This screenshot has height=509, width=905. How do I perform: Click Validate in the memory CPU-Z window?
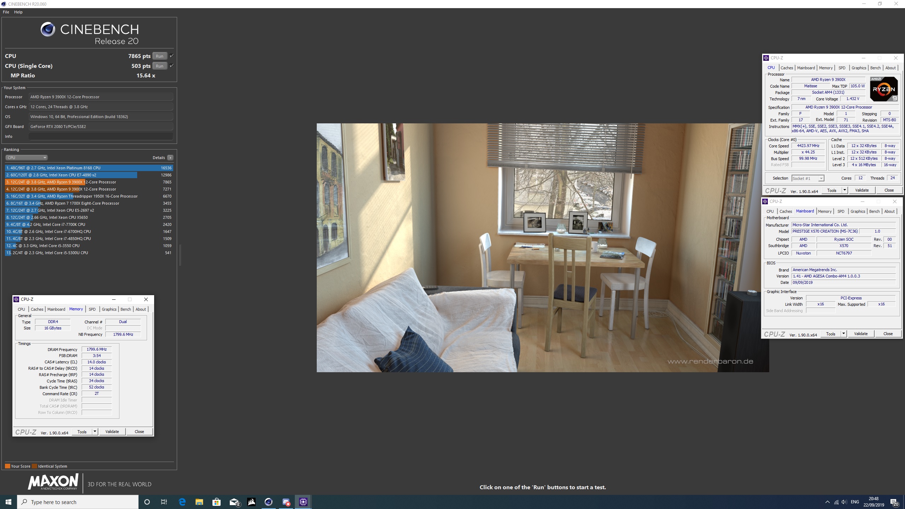pos(112,432)
